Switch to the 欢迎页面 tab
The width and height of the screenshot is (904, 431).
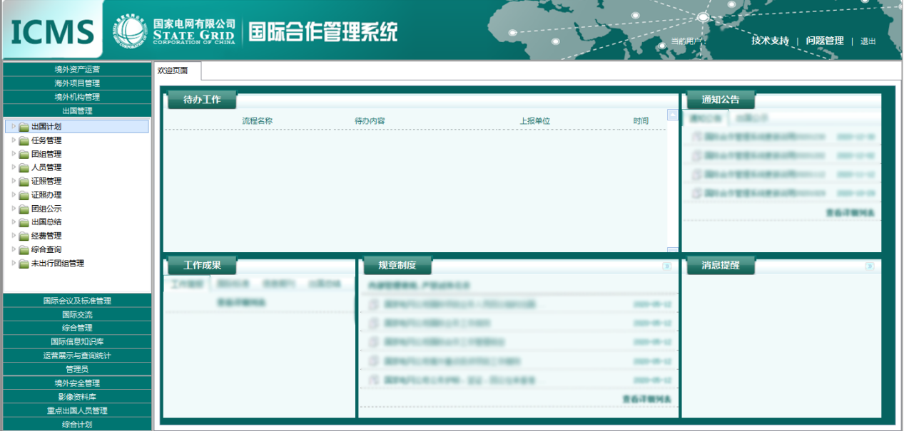pyautogui.click(x=173, y=71)
